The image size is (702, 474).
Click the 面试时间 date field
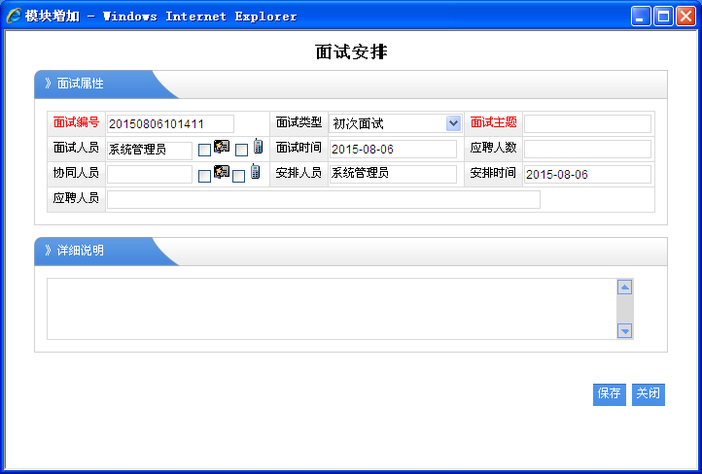tap(393, 149)
